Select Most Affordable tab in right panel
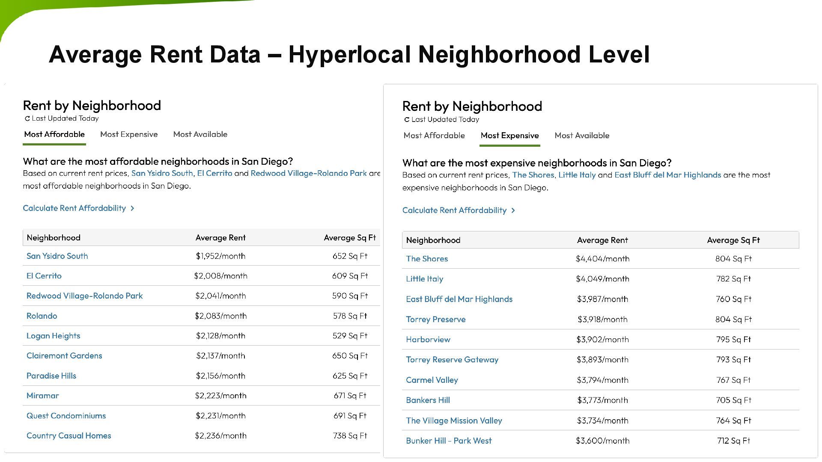 pyautogui.click(x=434, y=136)
